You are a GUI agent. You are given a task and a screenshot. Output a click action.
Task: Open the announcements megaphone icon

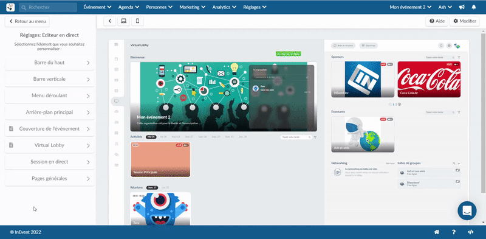click(x=462, y=7)
